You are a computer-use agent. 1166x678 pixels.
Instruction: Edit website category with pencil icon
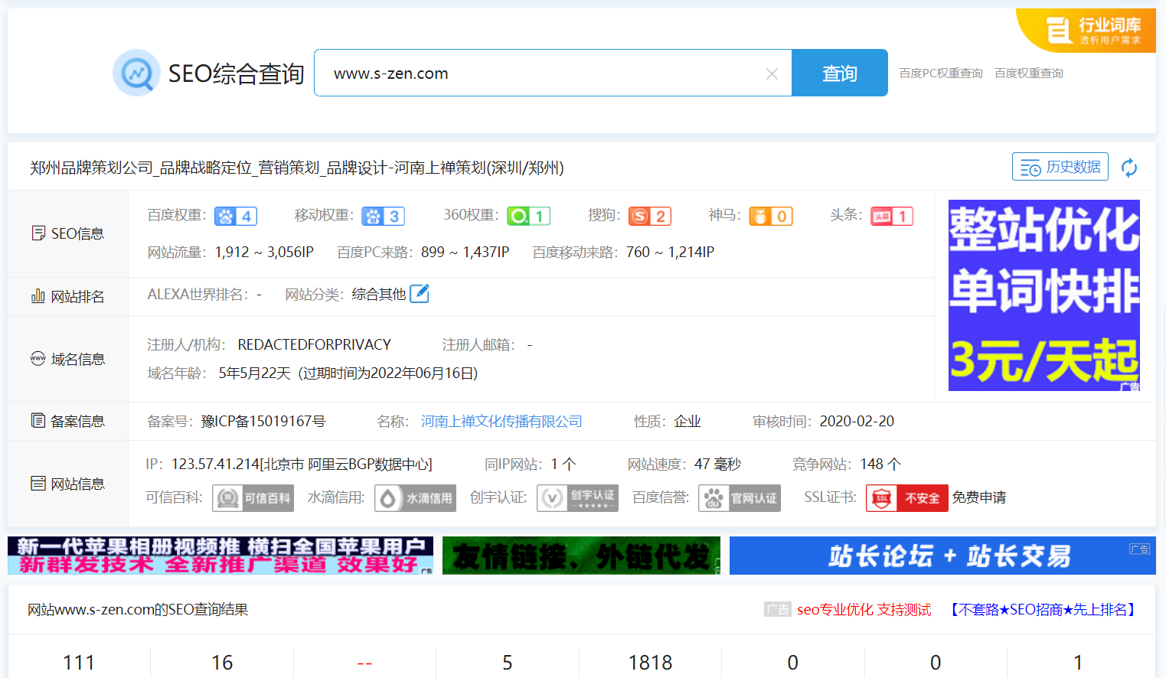pyautogui.click(x=420, y=294)
